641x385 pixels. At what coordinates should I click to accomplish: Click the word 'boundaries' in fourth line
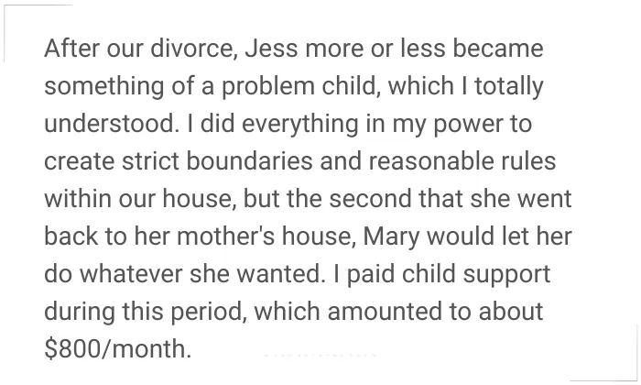click(250, 160)
